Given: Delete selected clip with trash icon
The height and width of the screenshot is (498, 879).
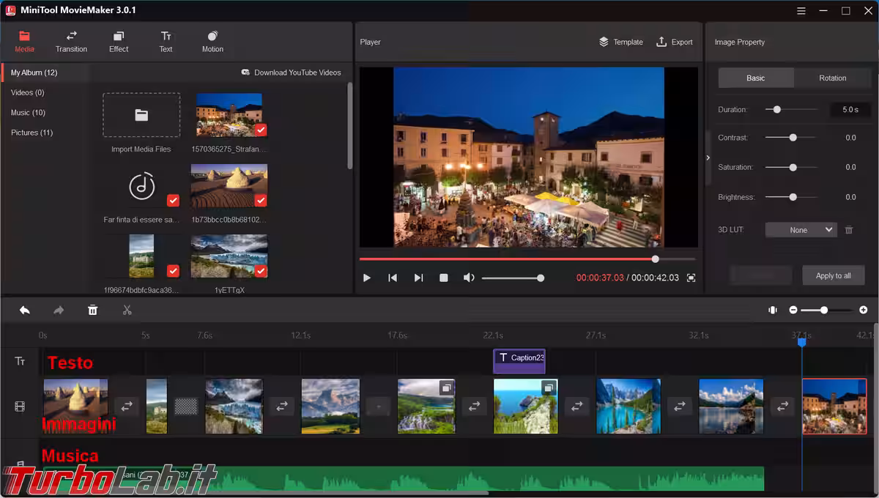Looking at the screenshot, I should (x=92, y=311).
